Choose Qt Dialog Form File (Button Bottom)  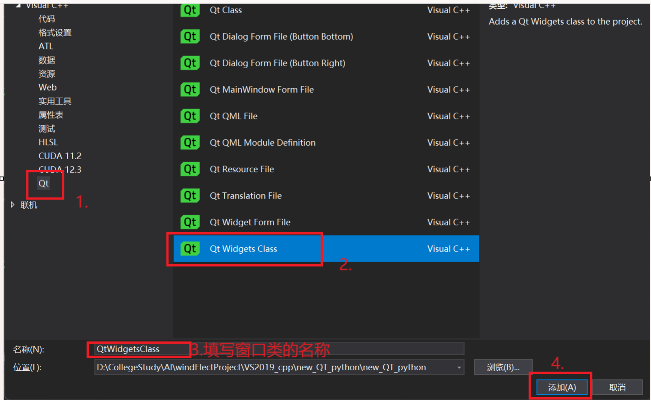pyautogui.click(x=326, y=37)
